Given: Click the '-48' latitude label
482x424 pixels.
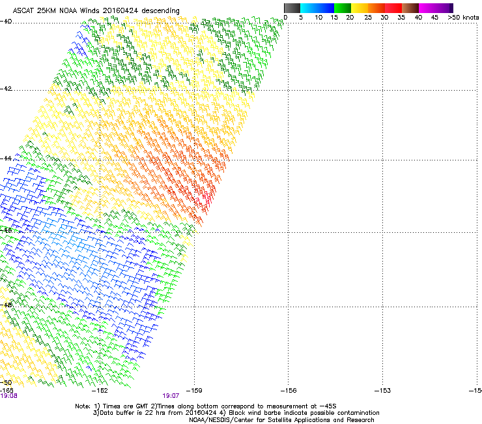Looking at the screenshot, I should [x=6, y=305].
